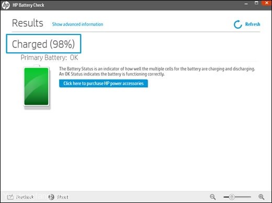Click the zoom out magnifier icon
Image resolution: width=272 pixels, height=203 pixels.
(x=212, y=197)
